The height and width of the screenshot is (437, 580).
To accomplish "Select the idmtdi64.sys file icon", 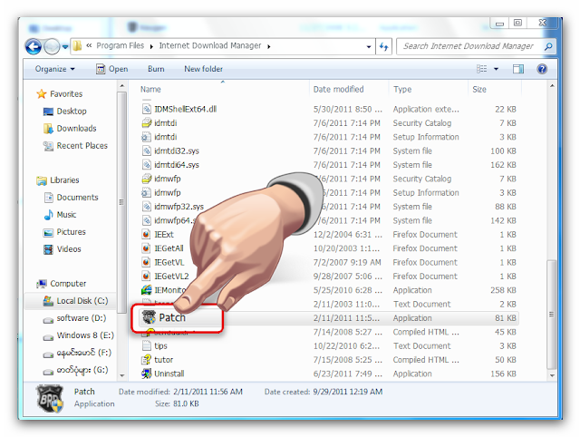I will [147, 165].
